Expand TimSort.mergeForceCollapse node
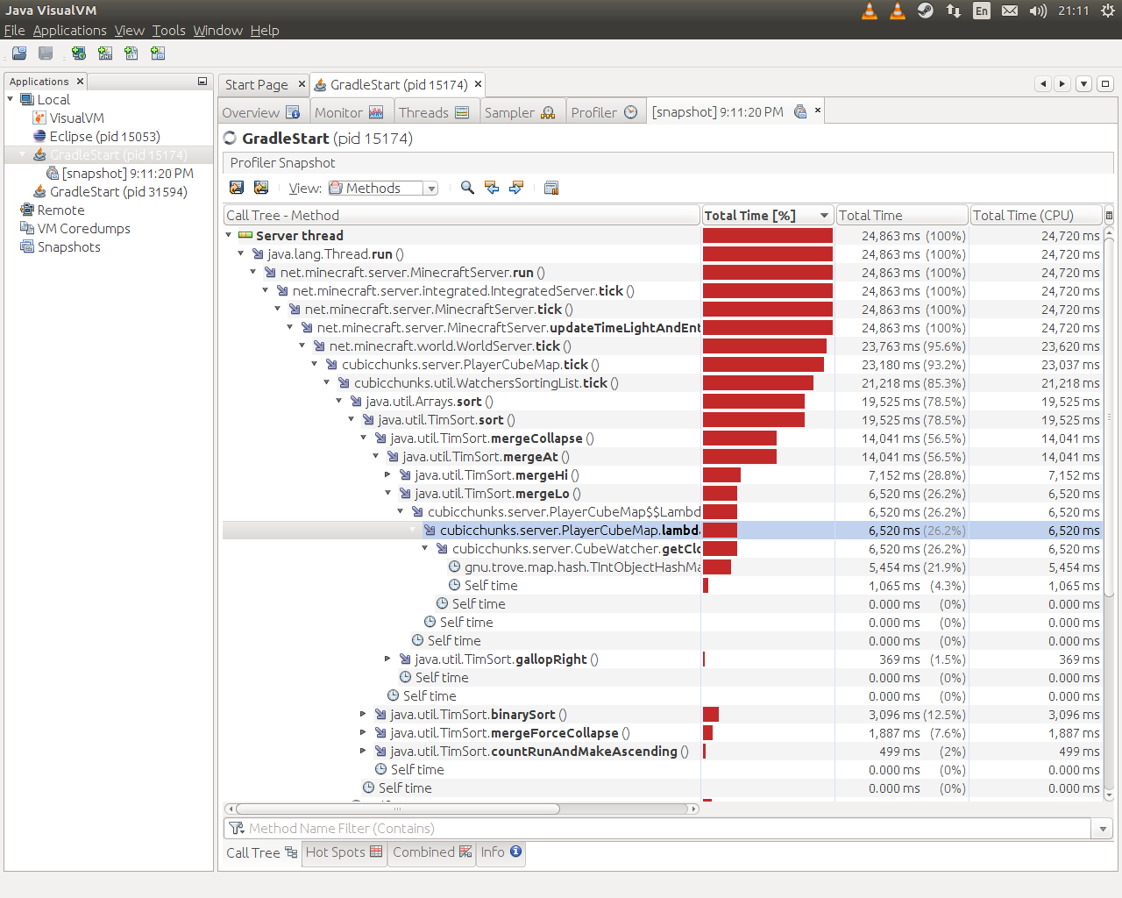The height and width of the screenshot is (898, 1122). [x=363, y=732]
